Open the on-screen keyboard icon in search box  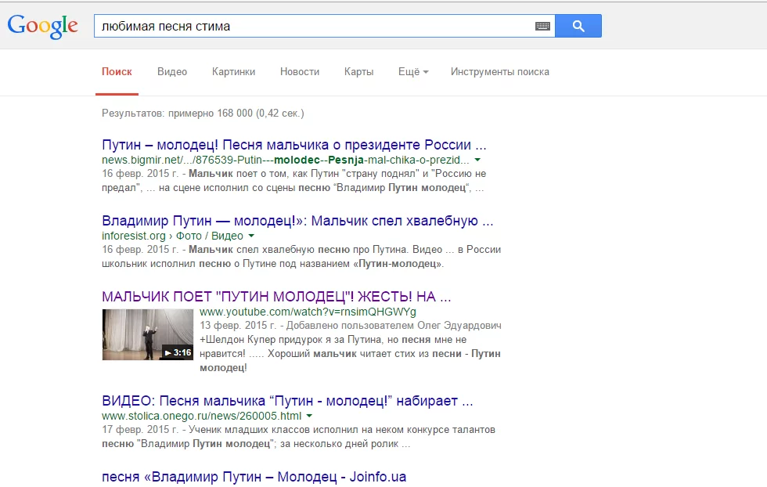pos(542,27)
